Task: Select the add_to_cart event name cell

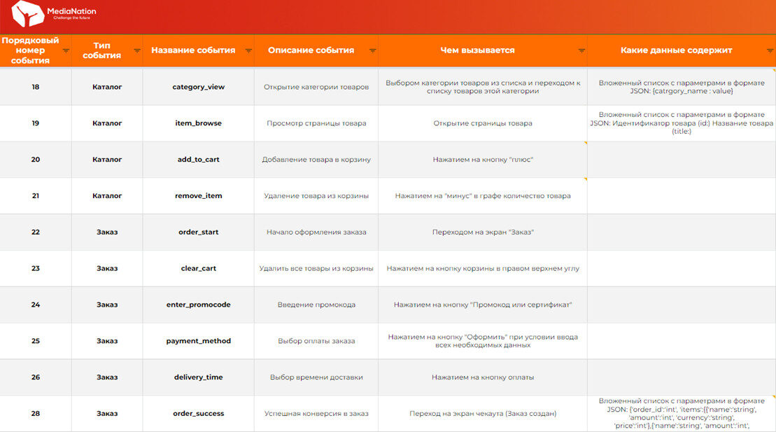Action: 199,160
